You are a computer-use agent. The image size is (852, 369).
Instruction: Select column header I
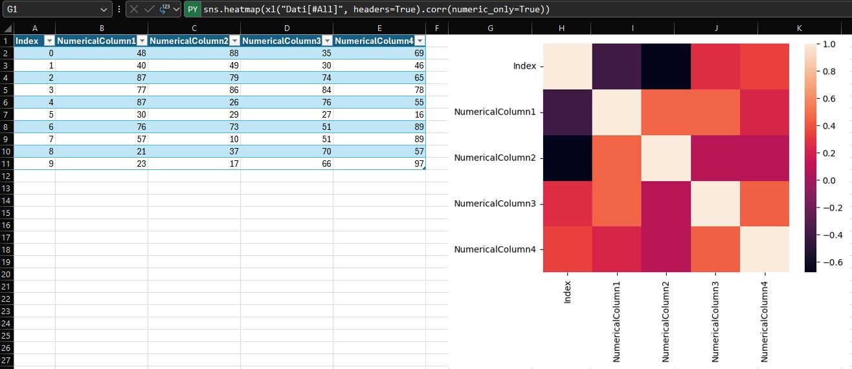pos(633,28)
